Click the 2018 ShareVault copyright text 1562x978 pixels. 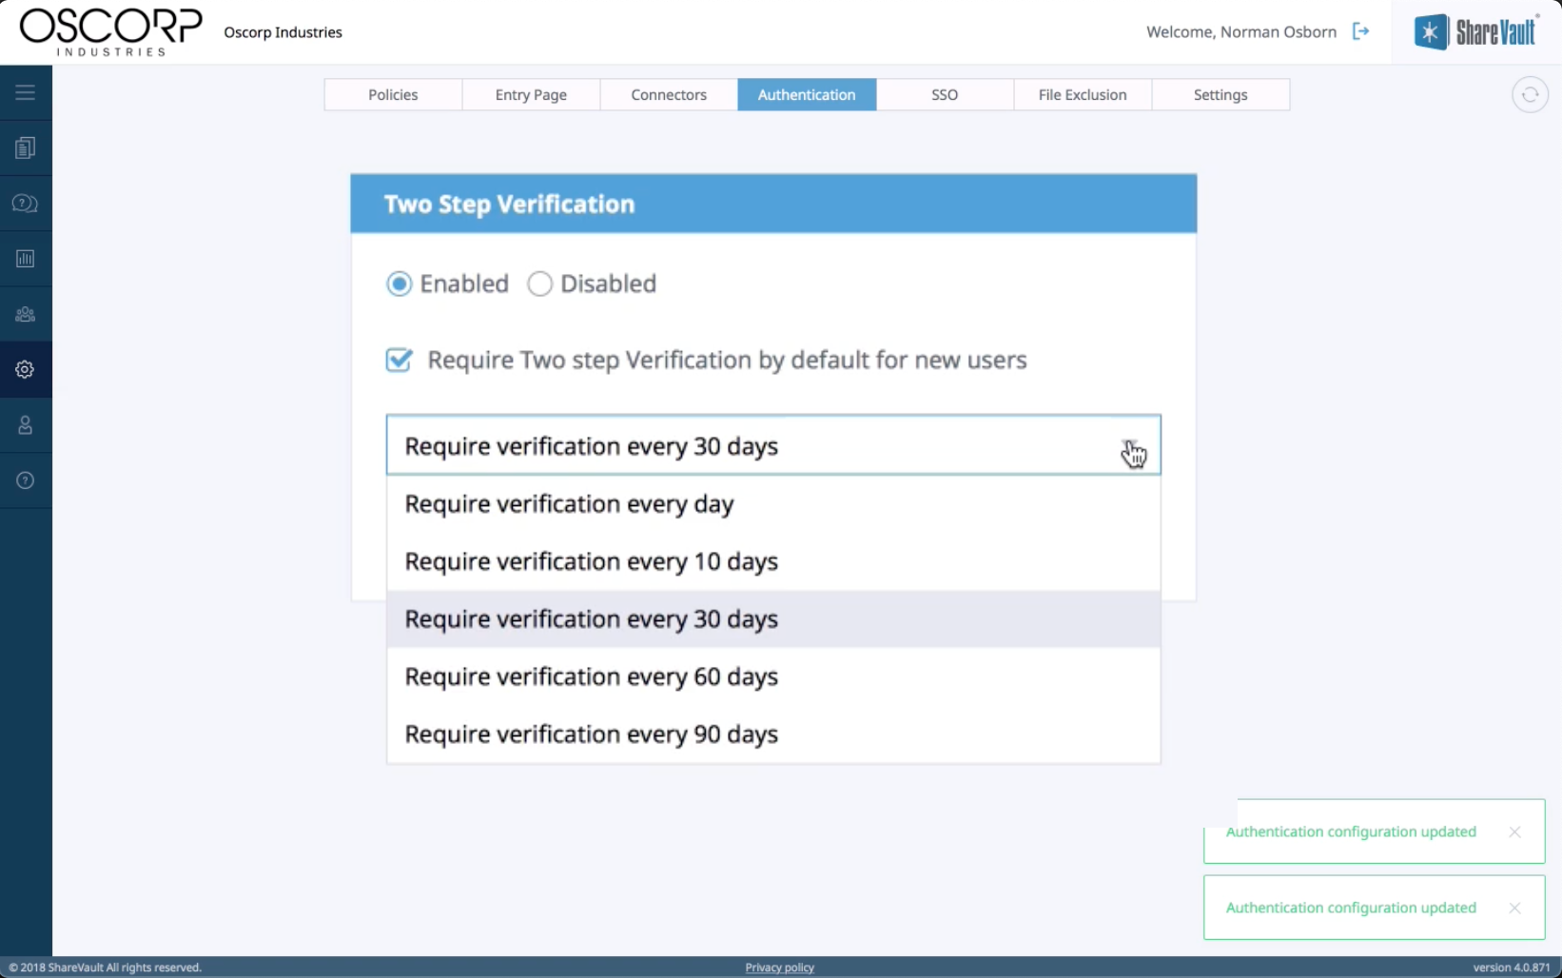pyautogui.click(x=105, y=968)
